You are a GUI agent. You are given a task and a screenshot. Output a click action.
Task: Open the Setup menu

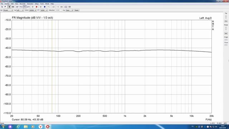tap(36, 4)
